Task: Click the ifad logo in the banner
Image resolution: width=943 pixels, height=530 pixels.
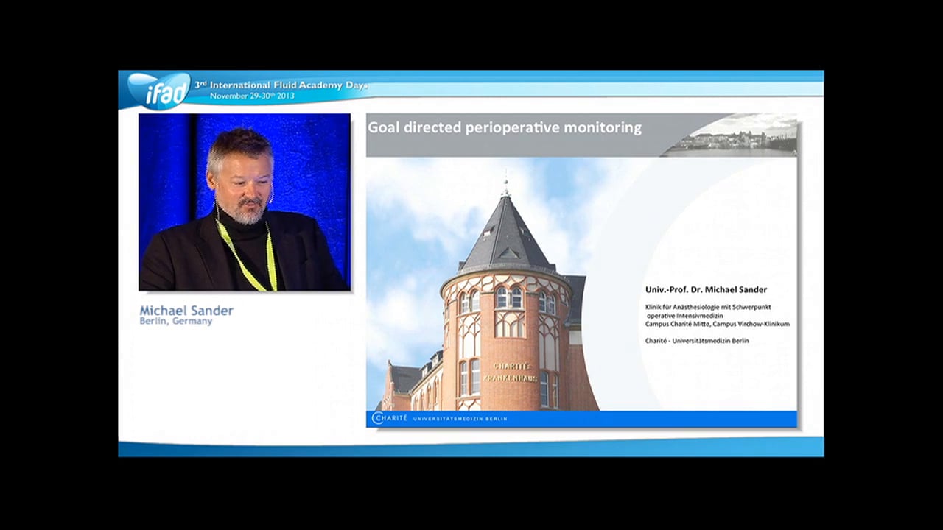Action: tap(159, 91)
